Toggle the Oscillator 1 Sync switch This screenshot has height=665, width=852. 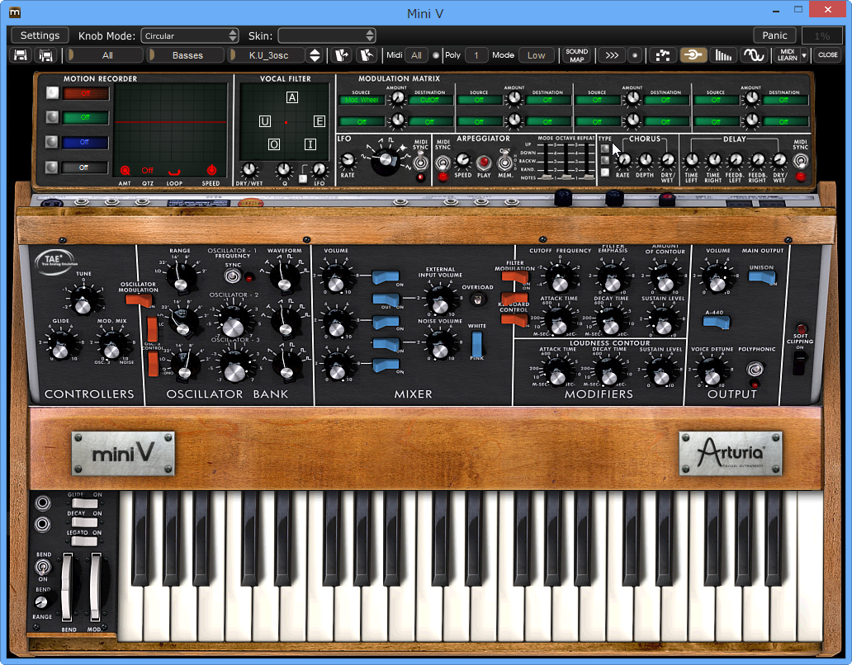(x=233, y=276)
